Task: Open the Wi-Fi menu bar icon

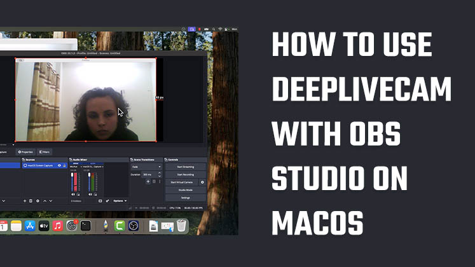Action: tap(220, 29)
